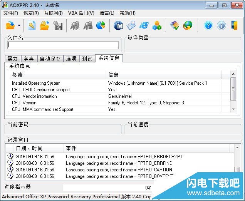The width and height of the screenshot is (245, 201).
Task: Click the Family: 6, Model: 12 value
Action: coord(146,103)
